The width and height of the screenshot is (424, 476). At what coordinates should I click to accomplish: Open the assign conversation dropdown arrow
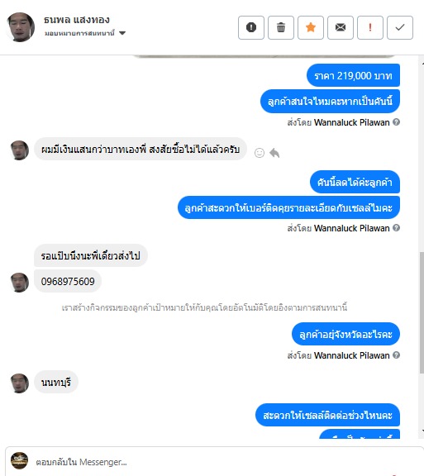[122, 33]
